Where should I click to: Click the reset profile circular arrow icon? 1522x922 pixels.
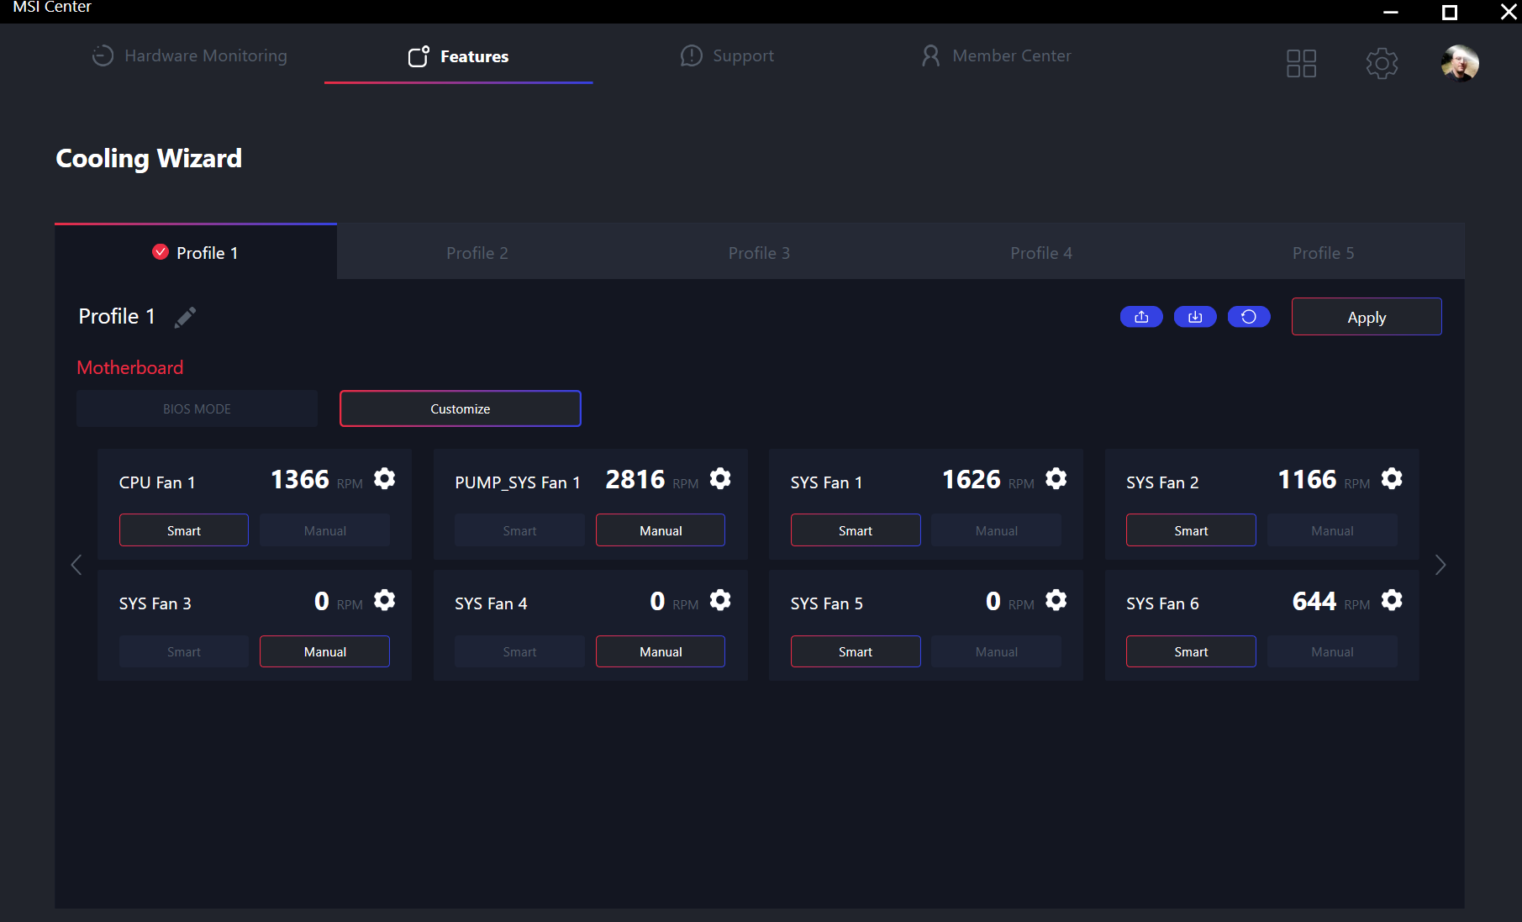click(1249, 317)
